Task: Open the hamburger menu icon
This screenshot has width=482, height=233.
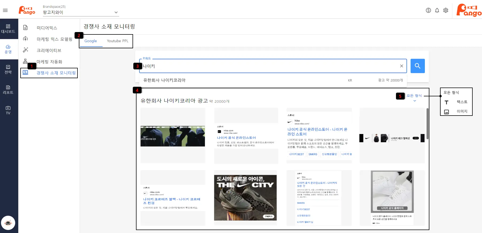Action: click(x=5, y=10)
